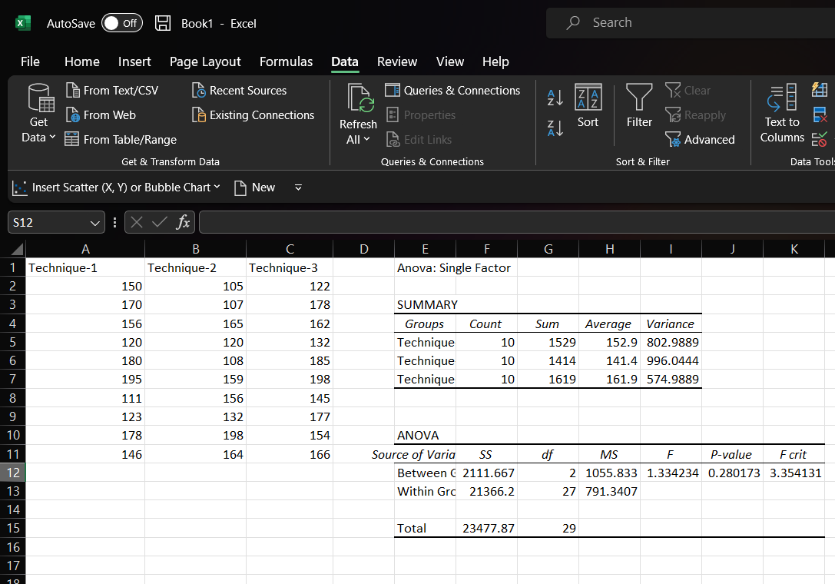Sort descending with the Z to A icon

tap(555, 128)
